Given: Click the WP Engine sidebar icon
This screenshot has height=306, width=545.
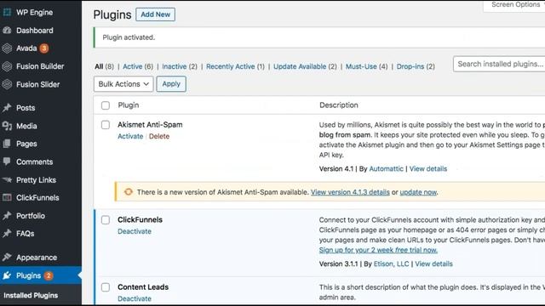Looking at the screenshot, I should [x=7, y=12].
